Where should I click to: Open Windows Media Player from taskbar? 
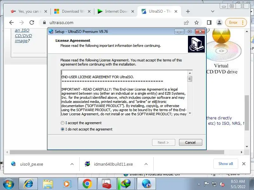coord(67,184)
